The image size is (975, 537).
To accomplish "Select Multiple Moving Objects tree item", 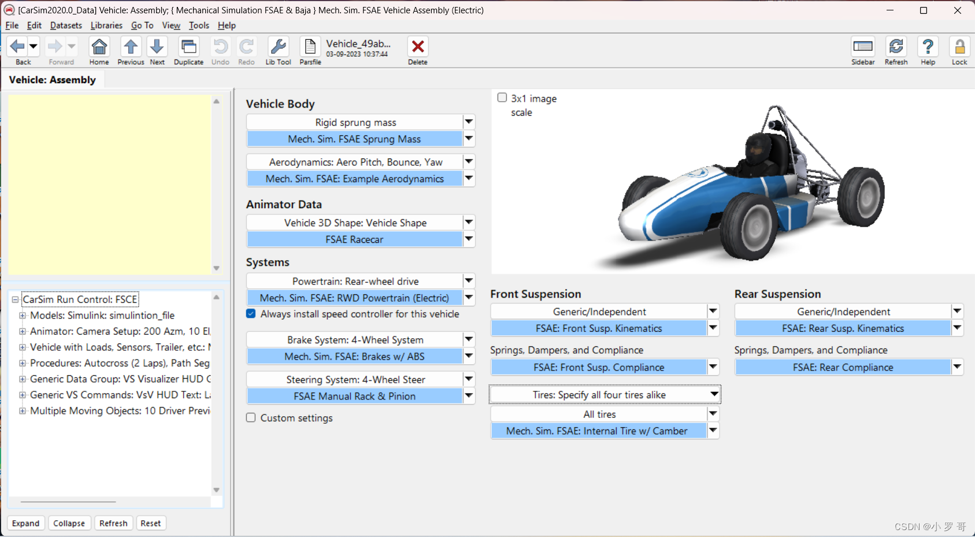I will click(120, 410).
